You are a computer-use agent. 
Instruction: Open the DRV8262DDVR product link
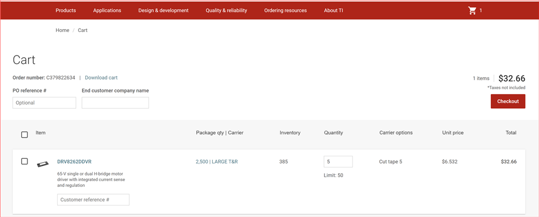point(74,161)
